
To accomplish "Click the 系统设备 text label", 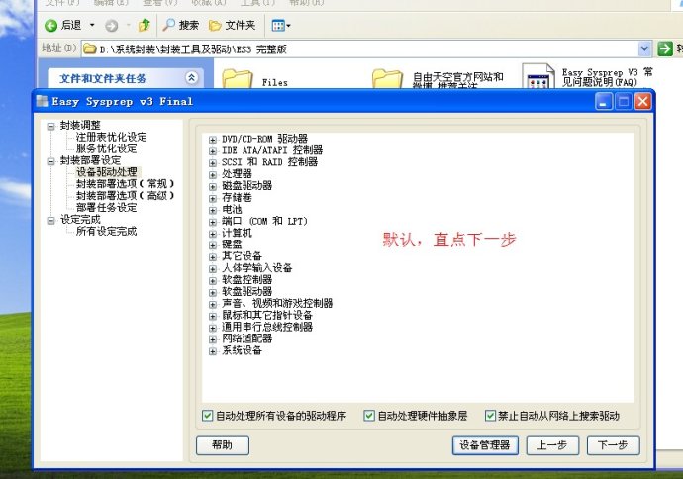I will [243, 350].
